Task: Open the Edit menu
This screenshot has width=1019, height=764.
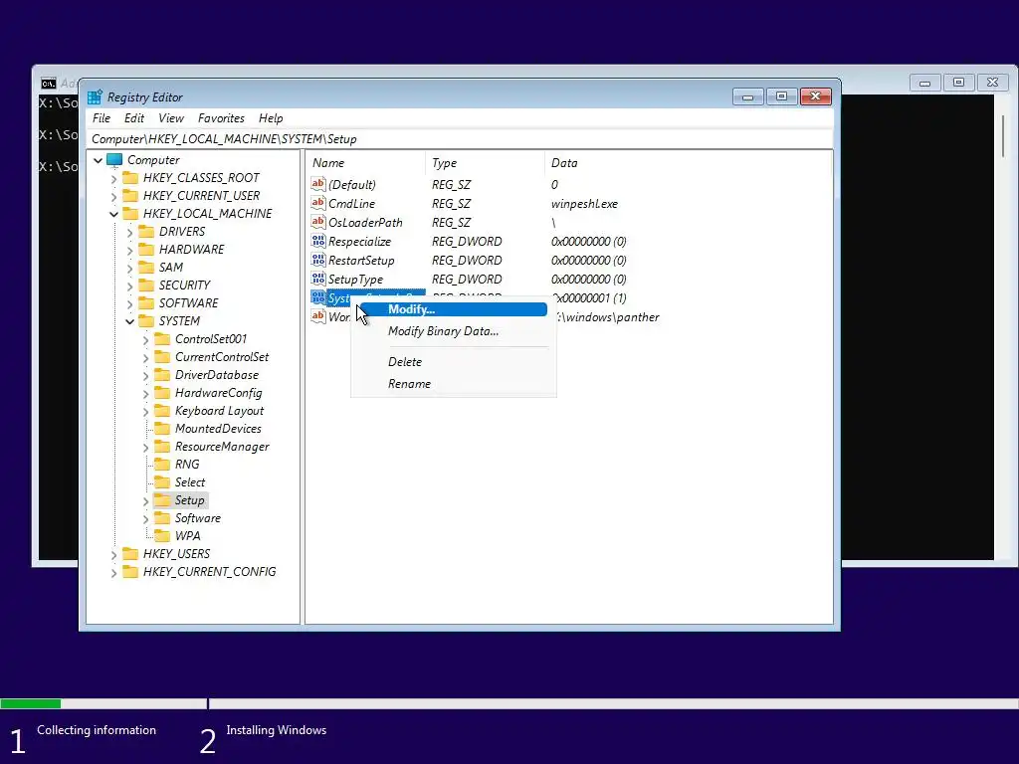Action: (x=134, y=118)
